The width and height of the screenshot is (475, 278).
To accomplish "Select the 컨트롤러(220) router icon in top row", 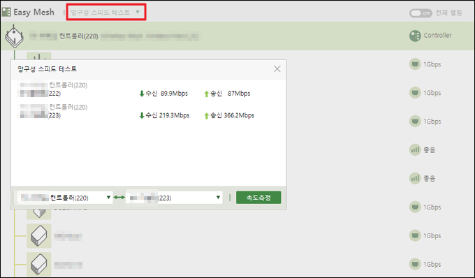I will click(x=14, y=36).
